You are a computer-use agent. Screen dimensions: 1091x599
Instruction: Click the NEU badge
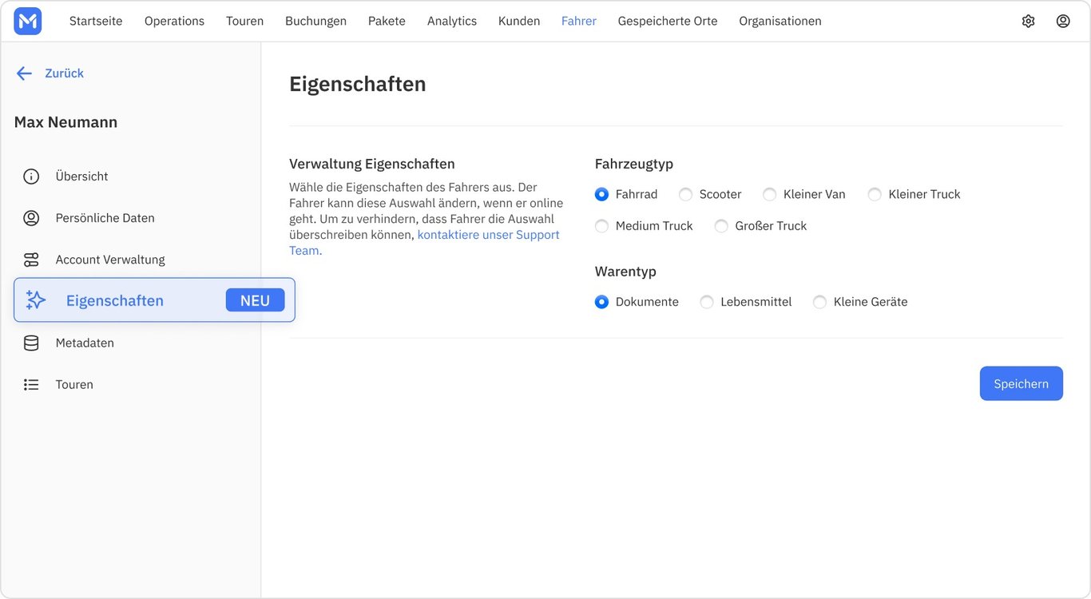[255, 300]
